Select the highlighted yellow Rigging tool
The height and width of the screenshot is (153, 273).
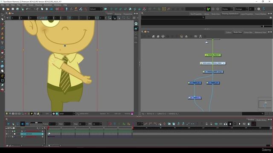coord(2,76)
